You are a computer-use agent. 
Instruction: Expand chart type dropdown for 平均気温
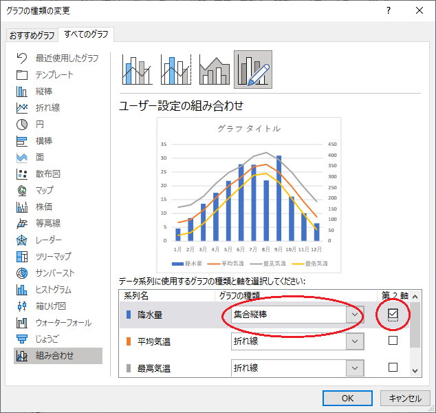point(355,341)
